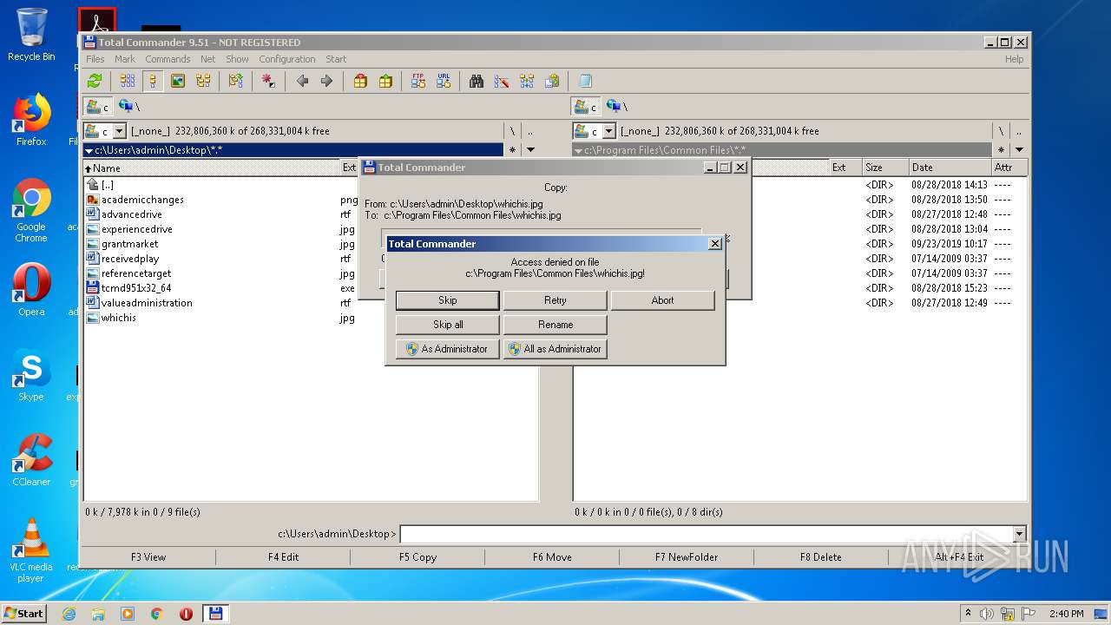Click the unpack files box icon
This screenshot has height=625, width=1111.
385,81
